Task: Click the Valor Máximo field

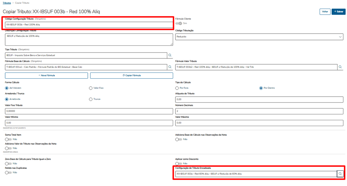Action: pos(259,123)
